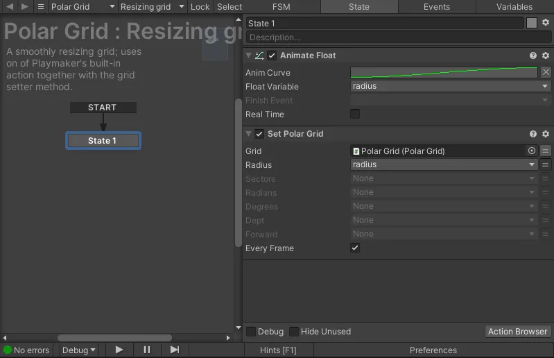Open the Resizing grid FSM dropdown
This screenshot has width=554, height=358.
[x=153, y=7]
